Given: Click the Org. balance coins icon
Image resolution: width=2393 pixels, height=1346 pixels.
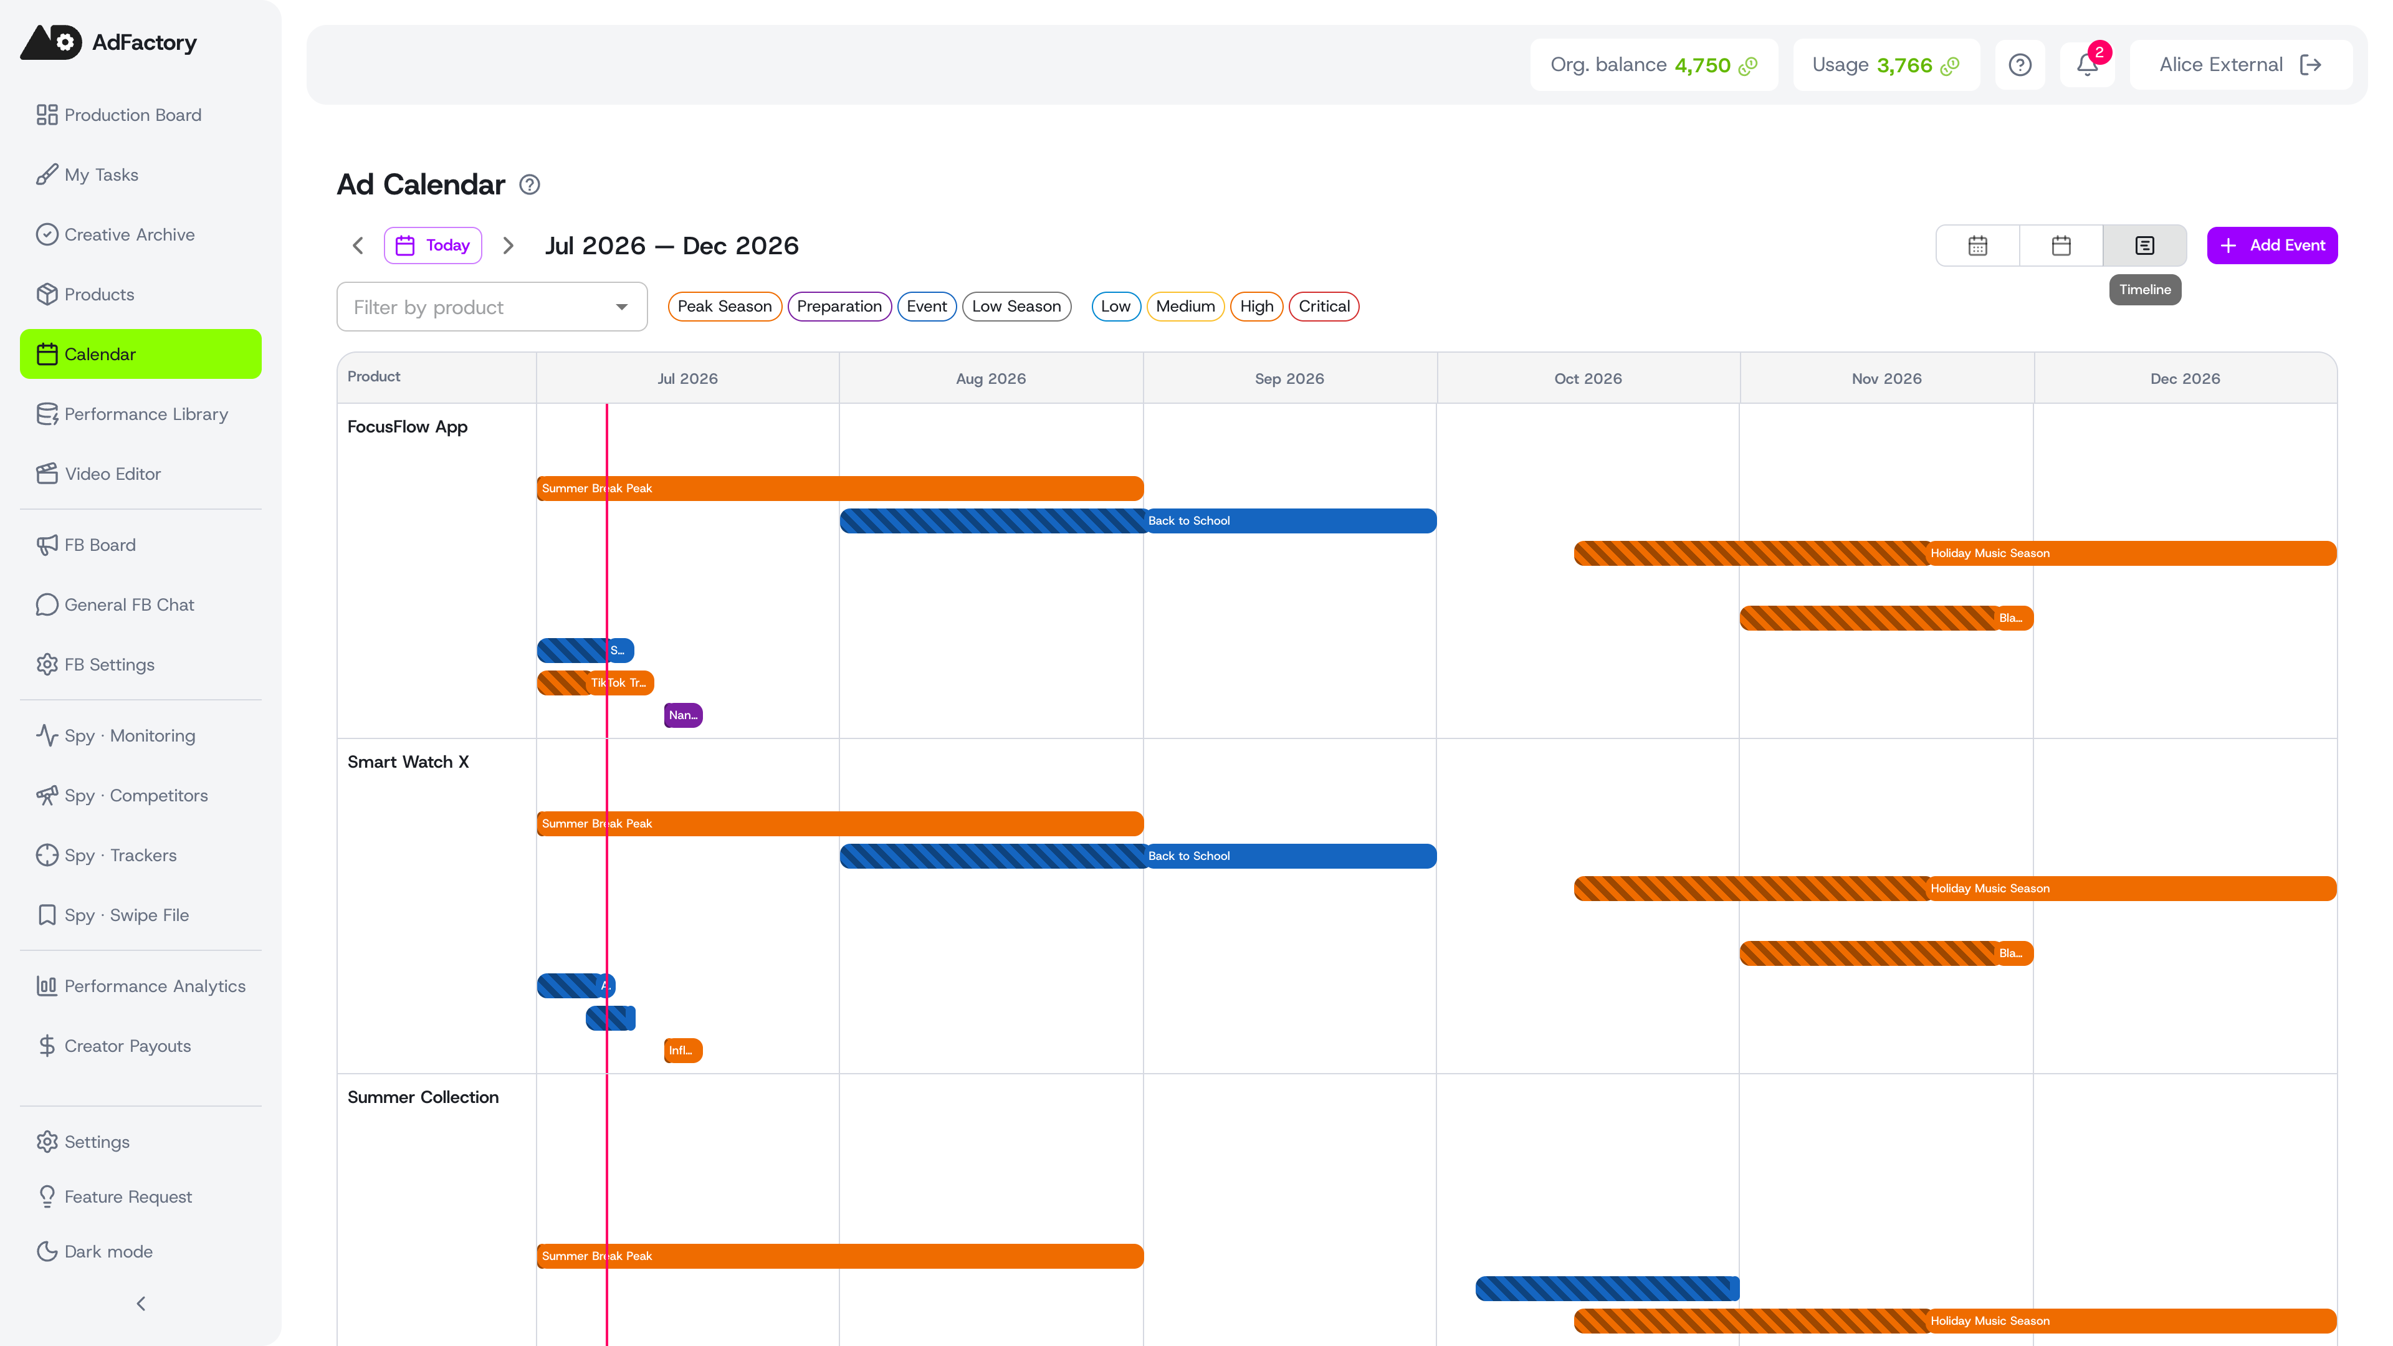Looking at the screenshot, I should [x=1748, y=65].
